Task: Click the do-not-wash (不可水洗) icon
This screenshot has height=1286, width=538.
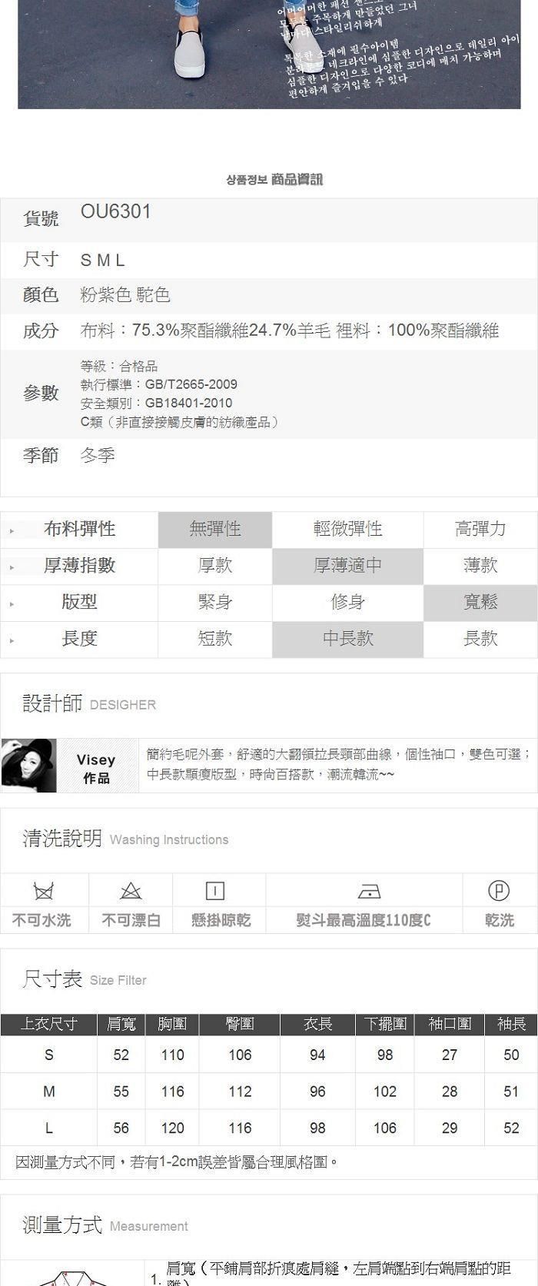Action: tap(44, 891)
